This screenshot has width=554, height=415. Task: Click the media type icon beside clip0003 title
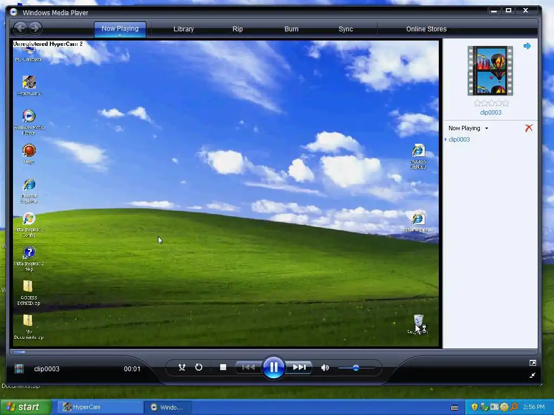[x=19, y=369]
